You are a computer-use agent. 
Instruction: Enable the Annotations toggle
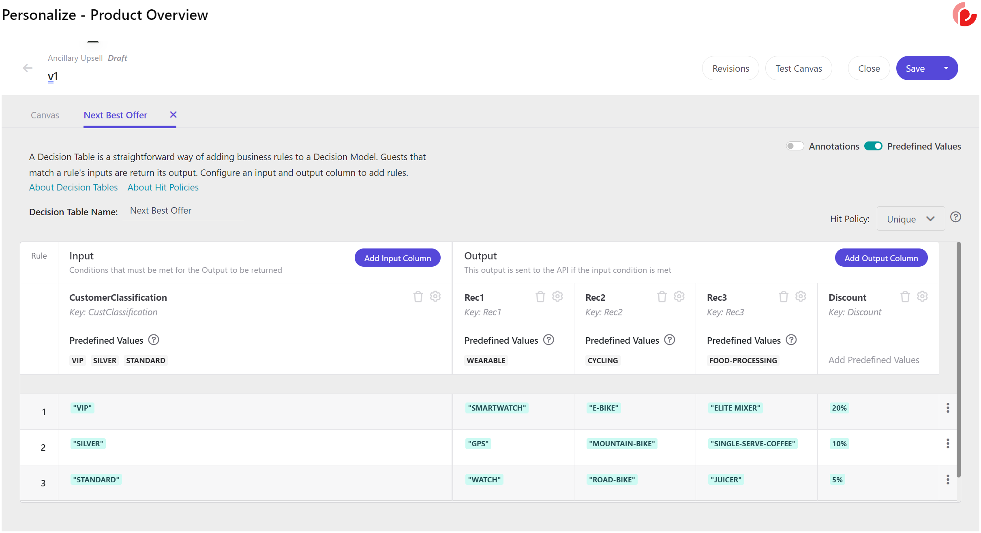click(794, 146)
